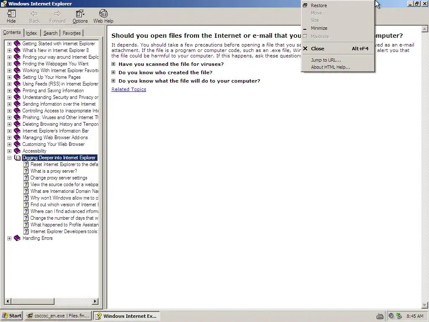This screenshot has width=429, height=322.
Task: Click the Hide toolbar icon
Action: pos(11,14)
